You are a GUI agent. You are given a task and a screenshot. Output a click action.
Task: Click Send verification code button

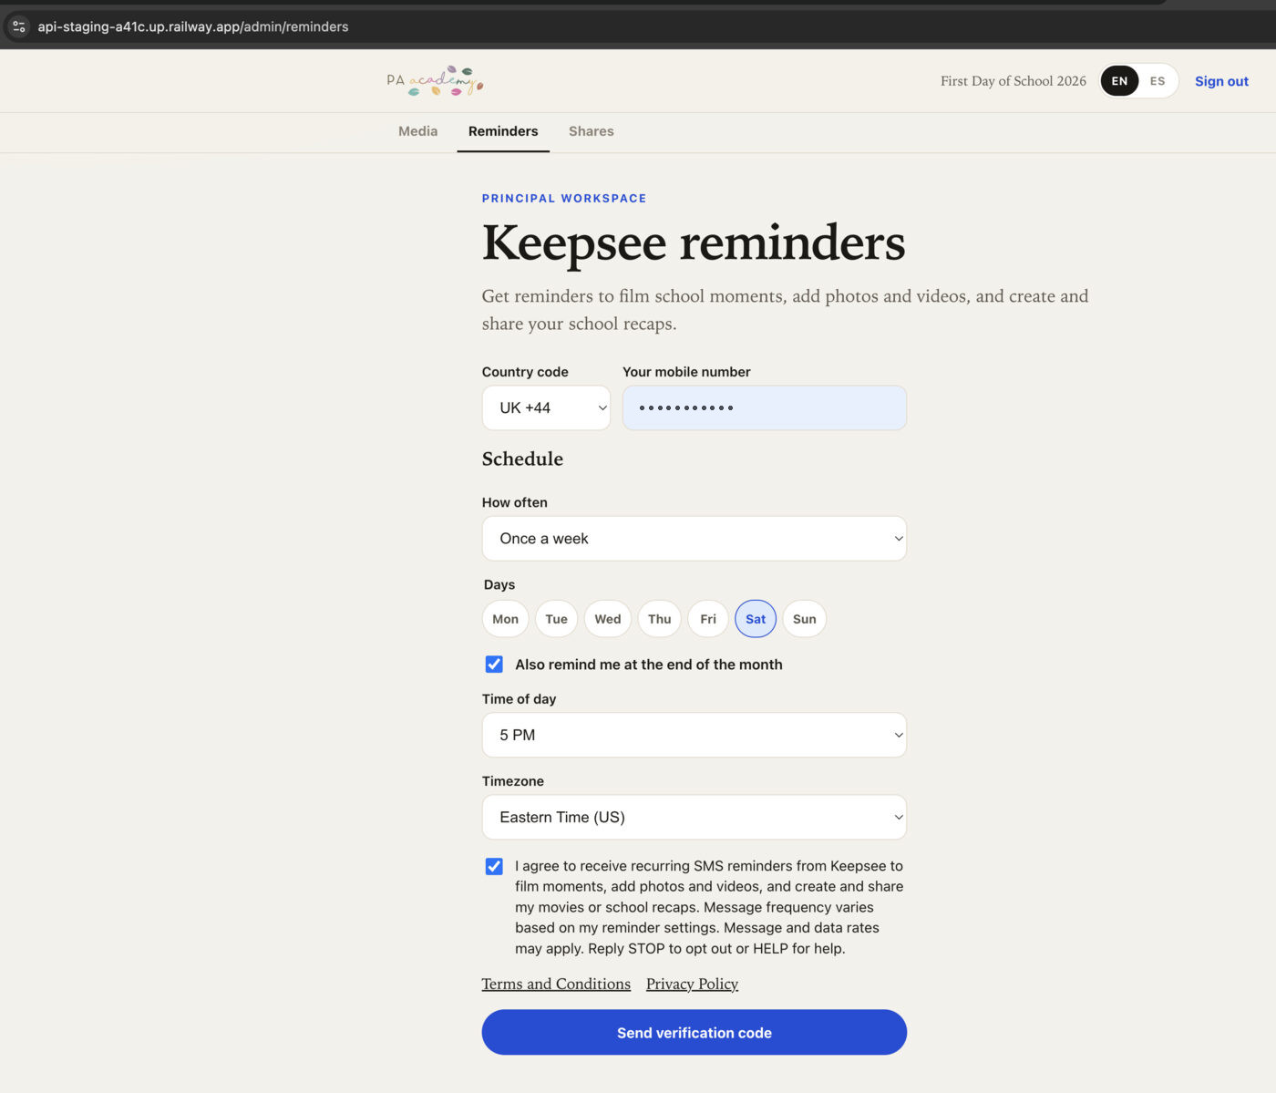pos(695,1032)
